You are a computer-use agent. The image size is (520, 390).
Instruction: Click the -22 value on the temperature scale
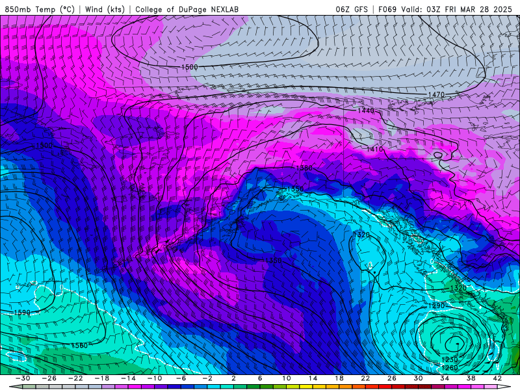(x=75, y=378)
